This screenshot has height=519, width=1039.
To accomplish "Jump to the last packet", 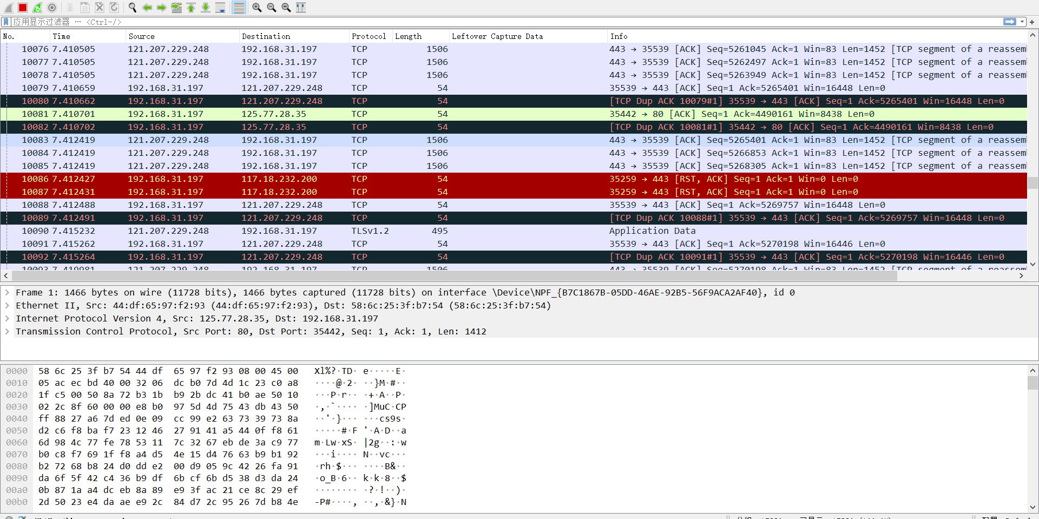I will (206, 8).
